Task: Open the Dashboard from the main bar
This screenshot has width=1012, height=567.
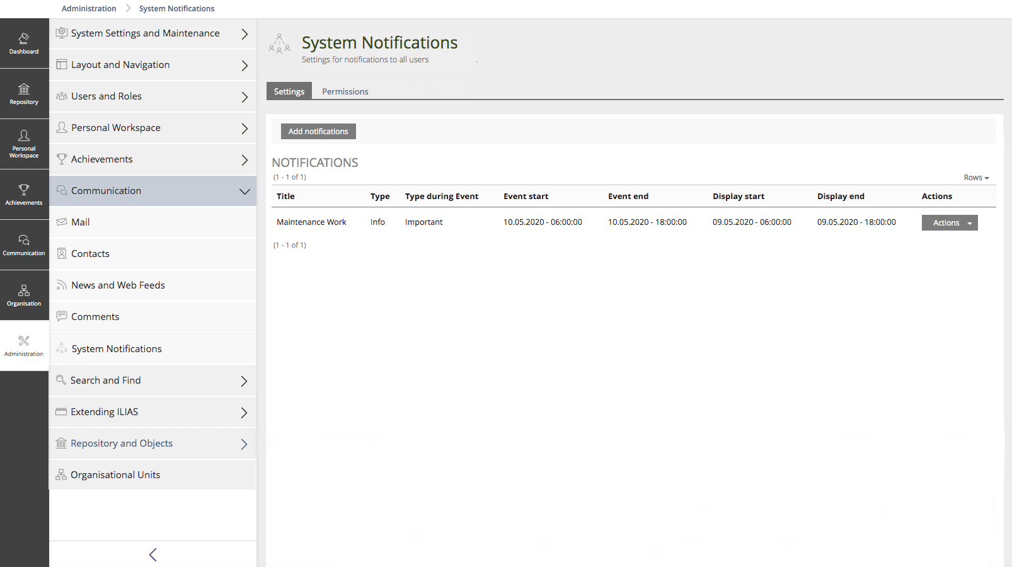Action: coord(24,43)
